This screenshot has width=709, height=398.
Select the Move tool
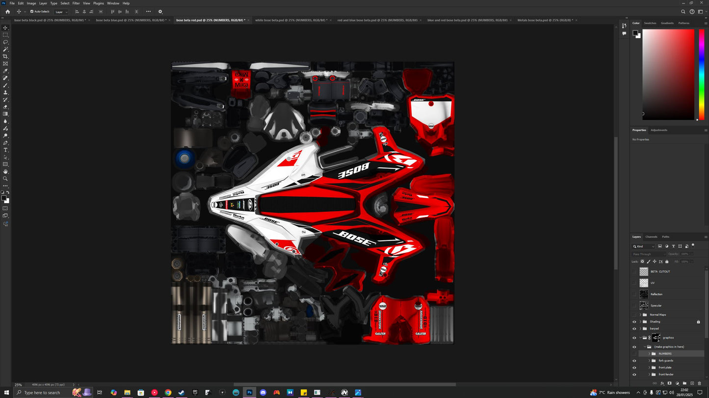point(5,27)
